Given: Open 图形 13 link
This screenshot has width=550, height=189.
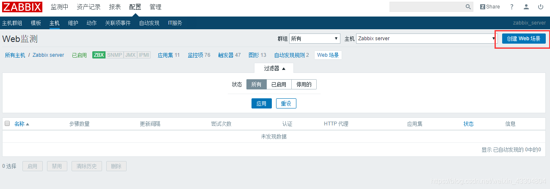Looking at the screenshot, I should pos(257,55).
